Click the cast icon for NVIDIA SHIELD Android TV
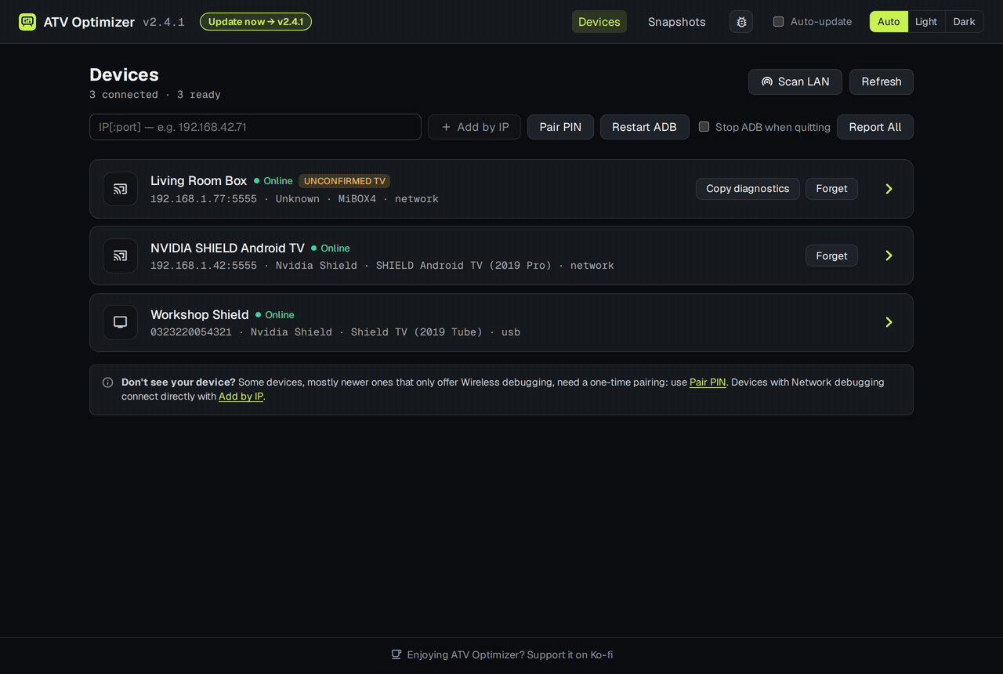This screenshot has width=1003, height=674. pyautogui.click(x=120, y=255)
